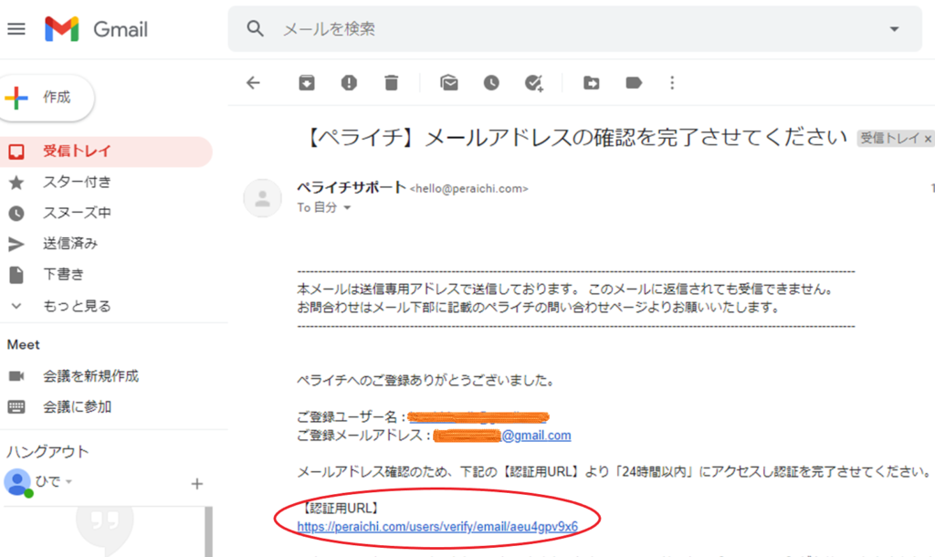Open 受信トレイ inbox folder

point(106,152)
